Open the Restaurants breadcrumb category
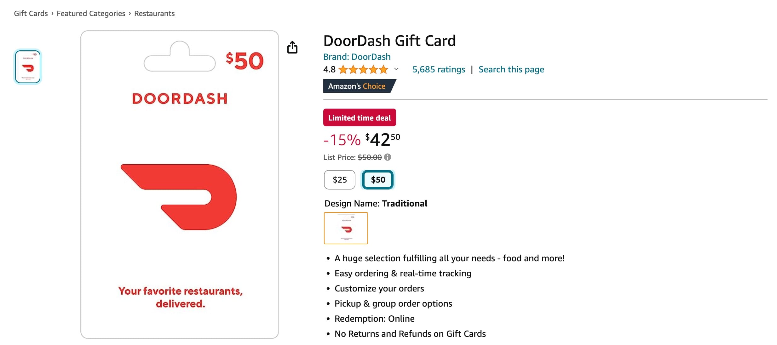 pos(154,13)
